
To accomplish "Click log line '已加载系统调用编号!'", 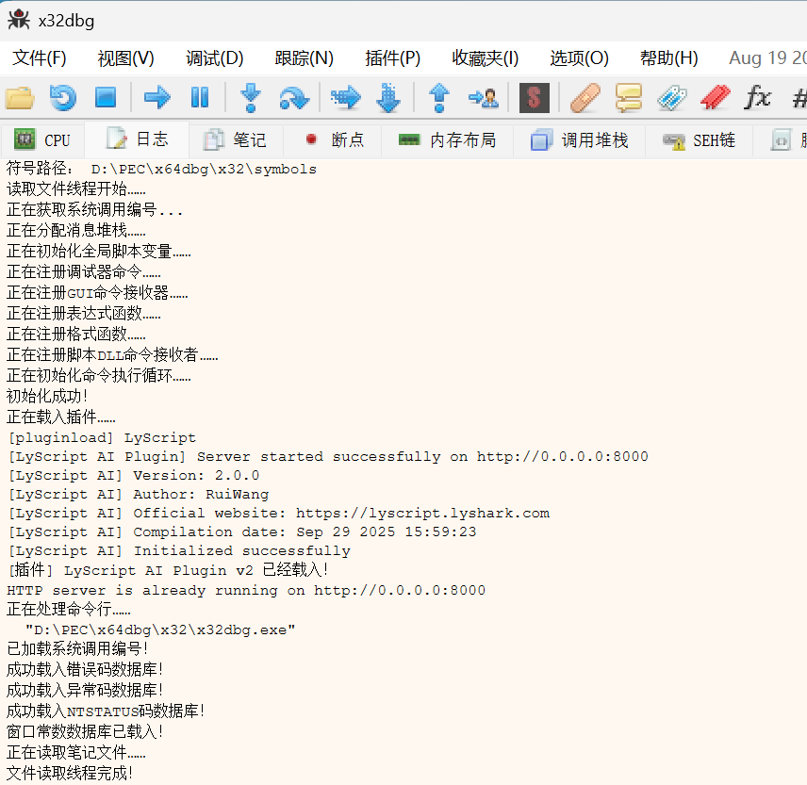I will [x=77, y=648].
